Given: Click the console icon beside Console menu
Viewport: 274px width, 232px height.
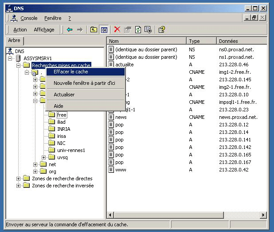Looking at the screenshot, I should pyautogui.click(x=14, y=18).
